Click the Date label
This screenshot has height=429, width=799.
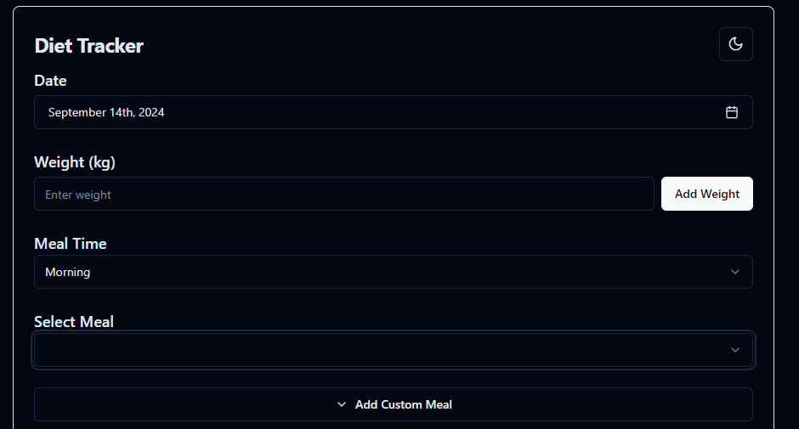pos(50,81)
